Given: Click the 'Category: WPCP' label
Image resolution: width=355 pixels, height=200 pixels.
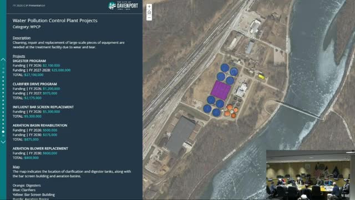Looking at the screenshot, I should 27,27.
